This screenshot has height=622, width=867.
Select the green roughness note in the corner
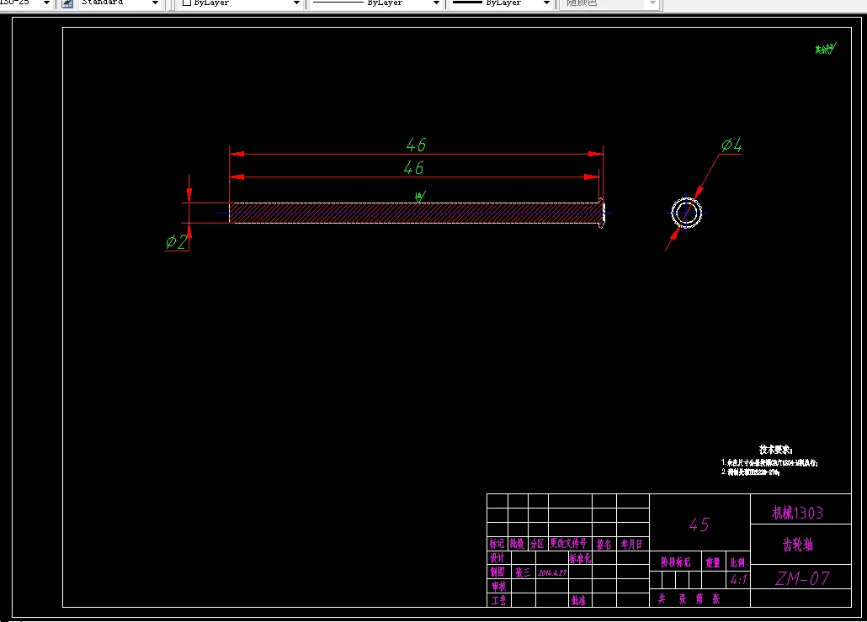coord(825,49)
